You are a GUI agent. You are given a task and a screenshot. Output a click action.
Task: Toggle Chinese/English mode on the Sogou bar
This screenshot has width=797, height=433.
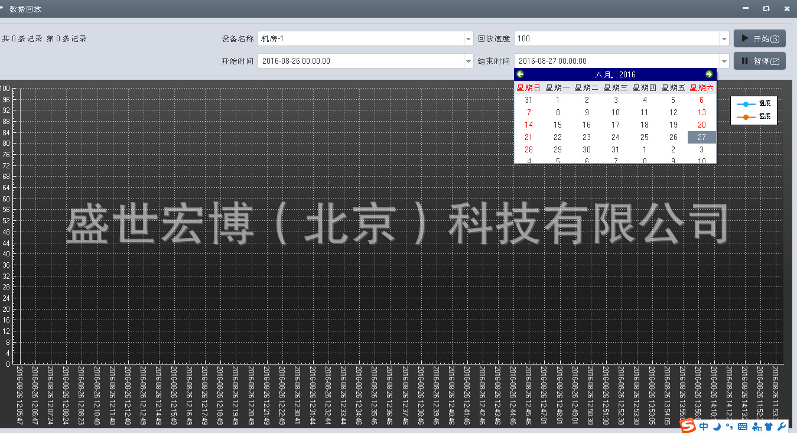(703, 426)
